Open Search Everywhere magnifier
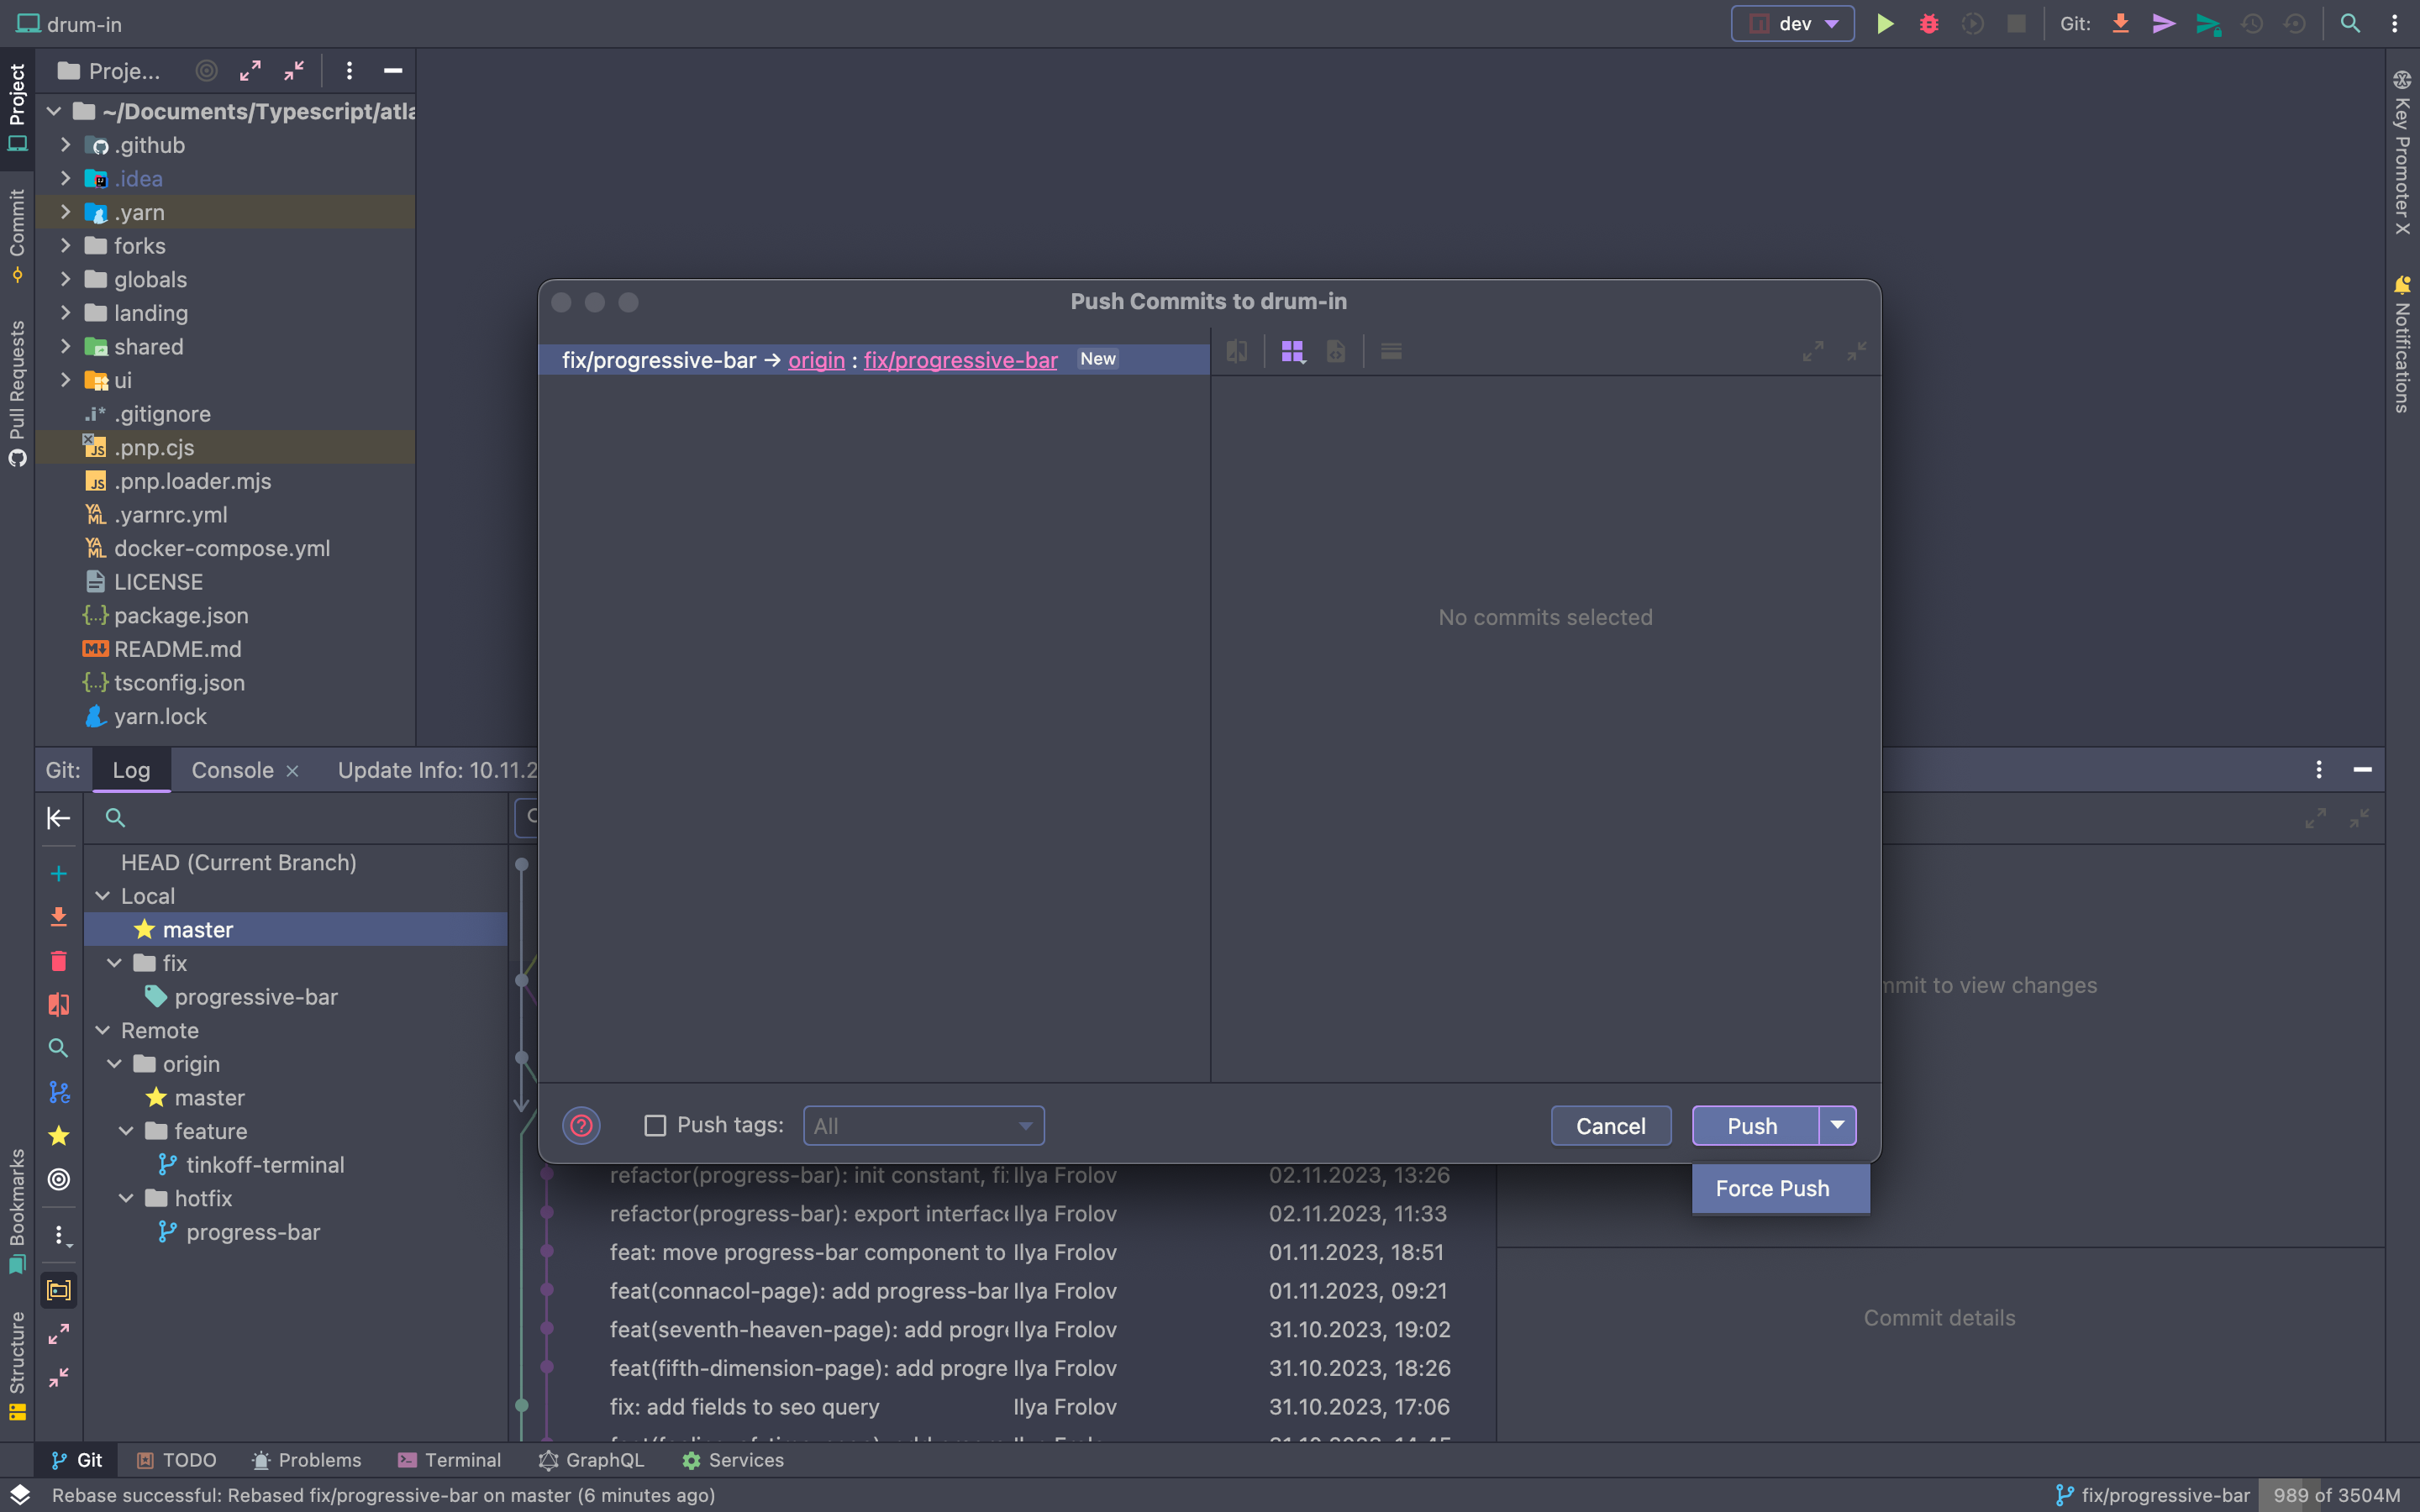 coord(2350,24)
